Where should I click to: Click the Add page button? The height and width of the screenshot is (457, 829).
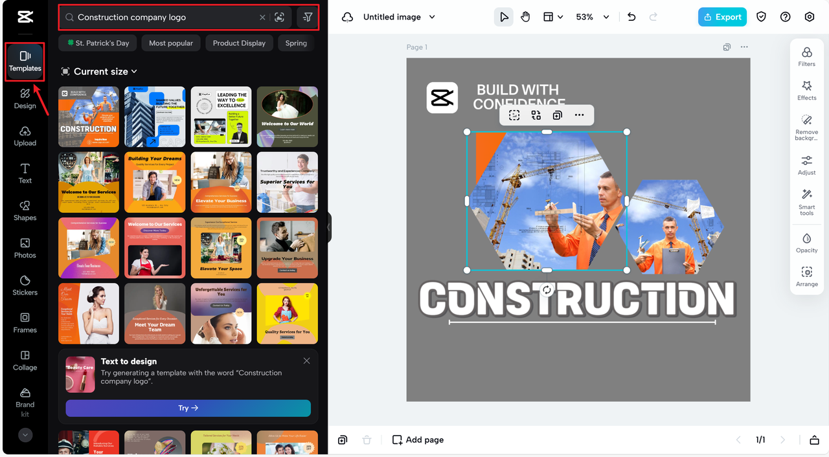(418, 440)
